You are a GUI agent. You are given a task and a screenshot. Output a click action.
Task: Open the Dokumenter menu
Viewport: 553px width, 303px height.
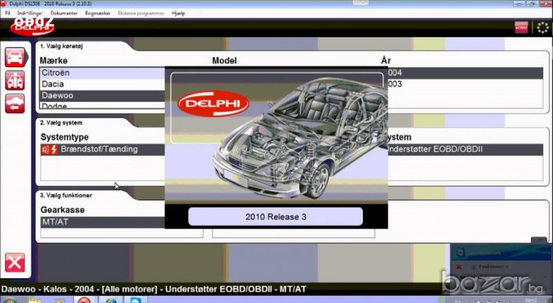click(x=64, y=13)
